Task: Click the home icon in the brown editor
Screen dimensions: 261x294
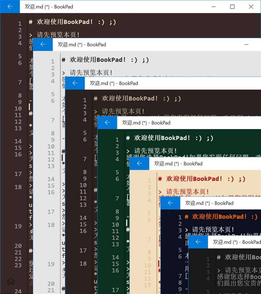Action: (11, 281)
